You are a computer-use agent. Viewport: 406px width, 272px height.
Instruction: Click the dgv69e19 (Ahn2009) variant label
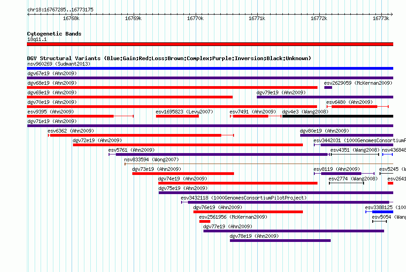pos(52,92)
